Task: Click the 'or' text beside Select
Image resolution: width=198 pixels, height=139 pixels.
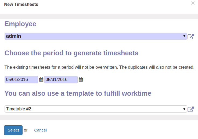Action: tap(26, 130)
